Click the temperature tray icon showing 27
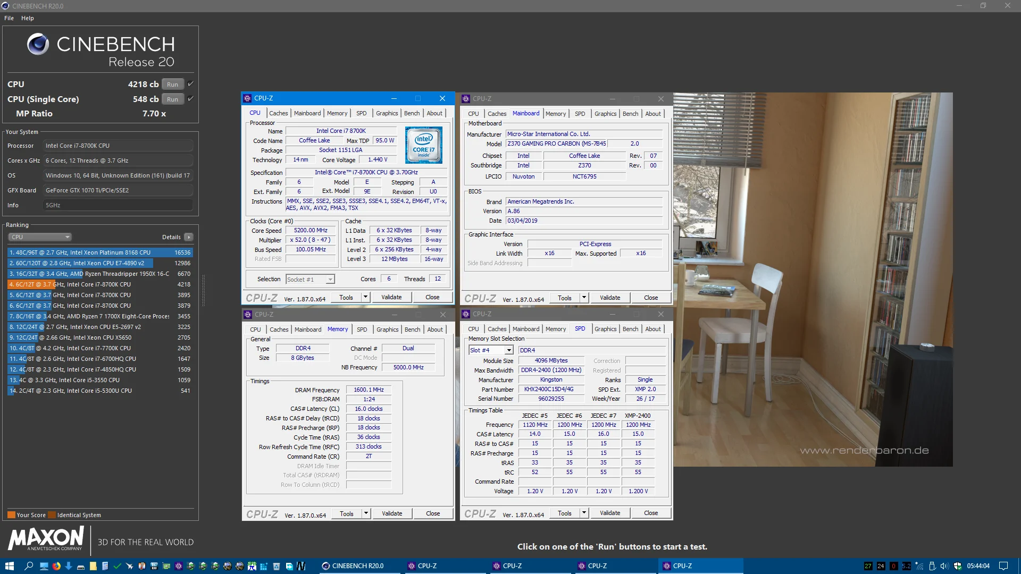Image resolution: width=1021 pixels, height=574 pixels. [x=868, y=566]
